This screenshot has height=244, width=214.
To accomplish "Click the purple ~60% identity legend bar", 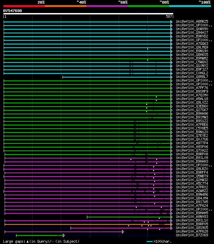I will (107, 6).
